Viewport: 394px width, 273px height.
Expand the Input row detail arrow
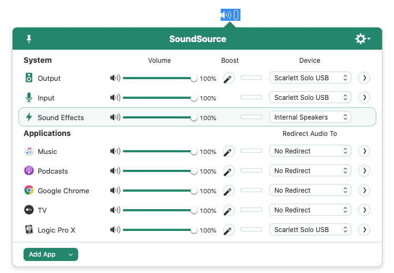click(364, 98)
